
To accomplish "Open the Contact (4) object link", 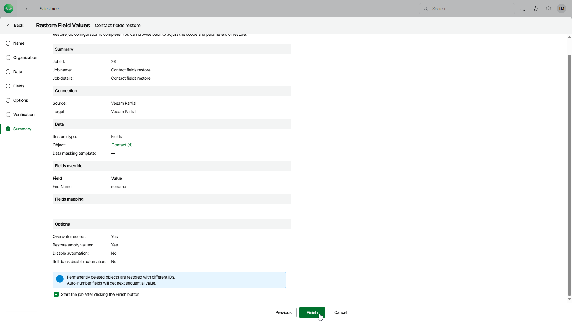I will (x=122, y=145).
